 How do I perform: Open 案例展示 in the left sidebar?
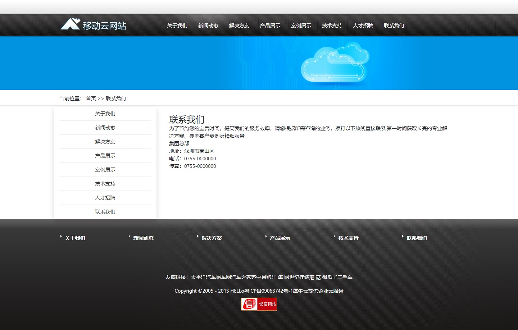click(105, 170)
